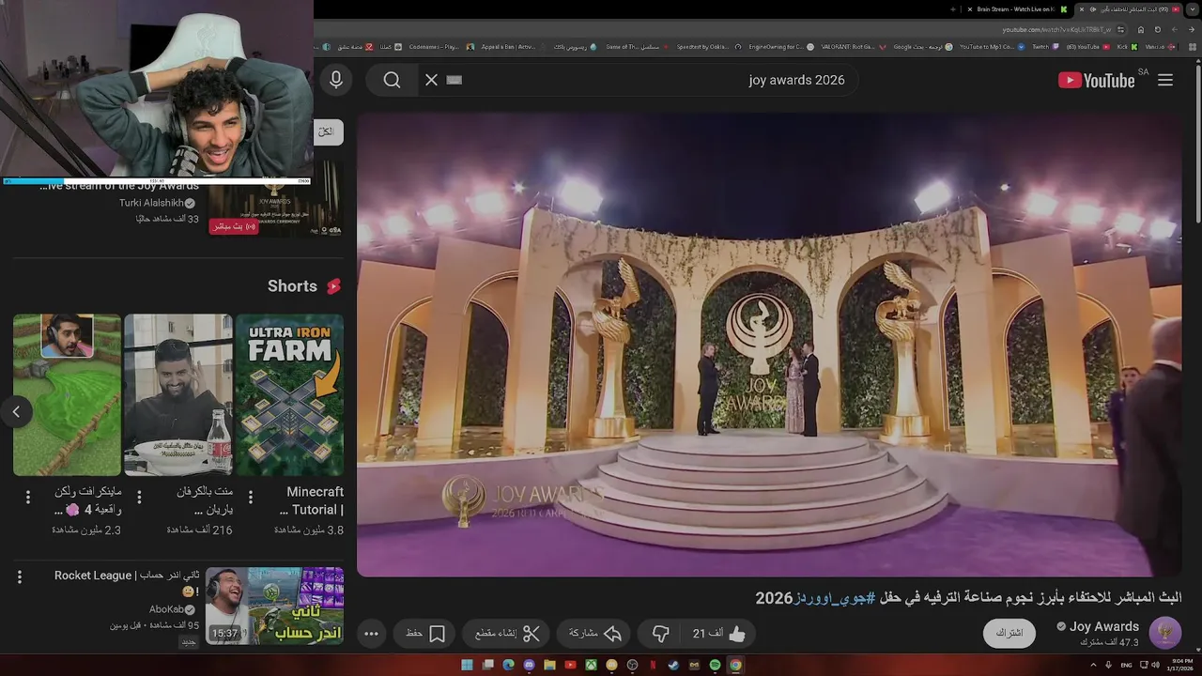Click the YouTube search magnifier icon
This screenshot has width=1202, height=676.
(x=392, y=80)
